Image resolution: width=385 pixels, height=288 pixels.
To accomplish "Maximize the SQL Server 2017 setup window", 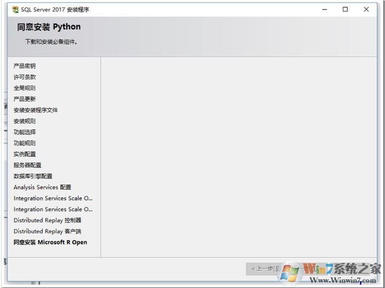I will pyautogui.click(x=345, y=9).
